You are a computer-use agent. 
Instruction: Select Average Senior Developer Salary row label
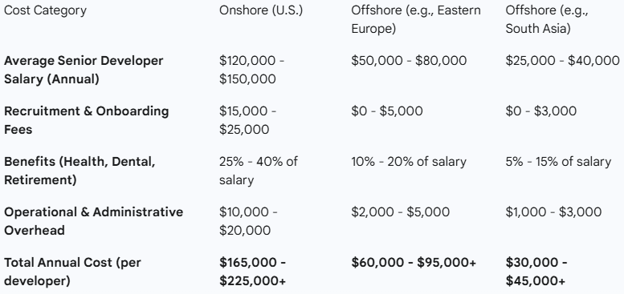84,70
